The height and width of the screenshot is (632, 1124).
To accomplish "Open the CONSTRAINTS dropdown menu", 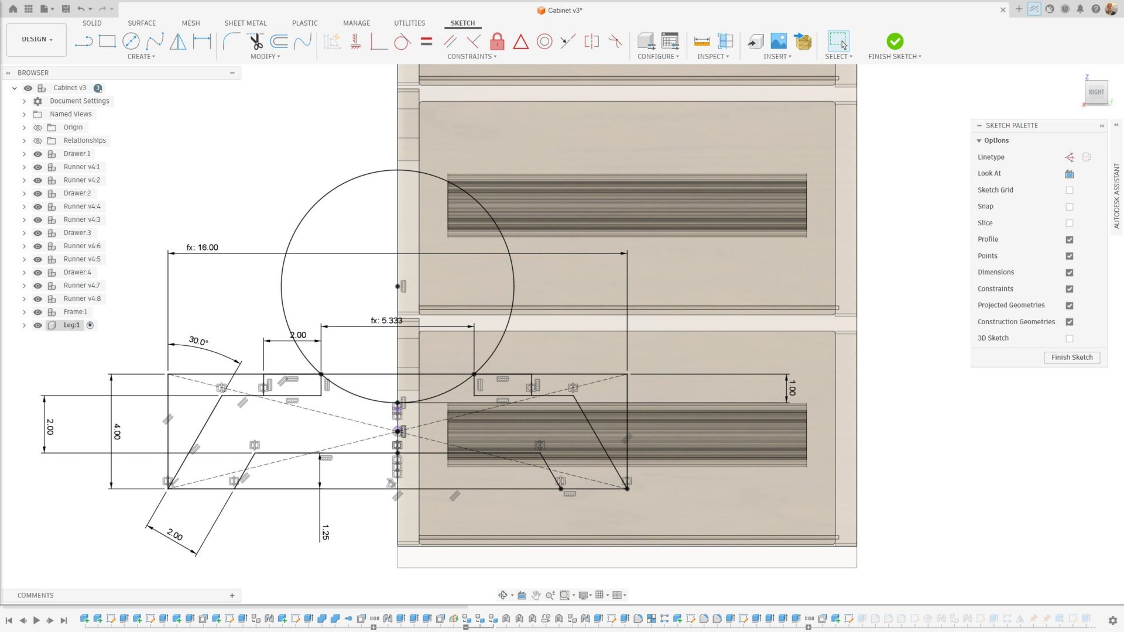I will [x=472, y=57].
